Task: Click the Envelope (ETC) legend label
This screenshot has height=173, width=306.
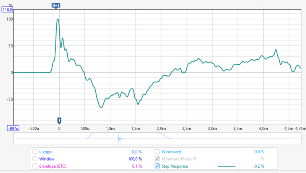Action: pyautogui.click(x=55, y=166)
